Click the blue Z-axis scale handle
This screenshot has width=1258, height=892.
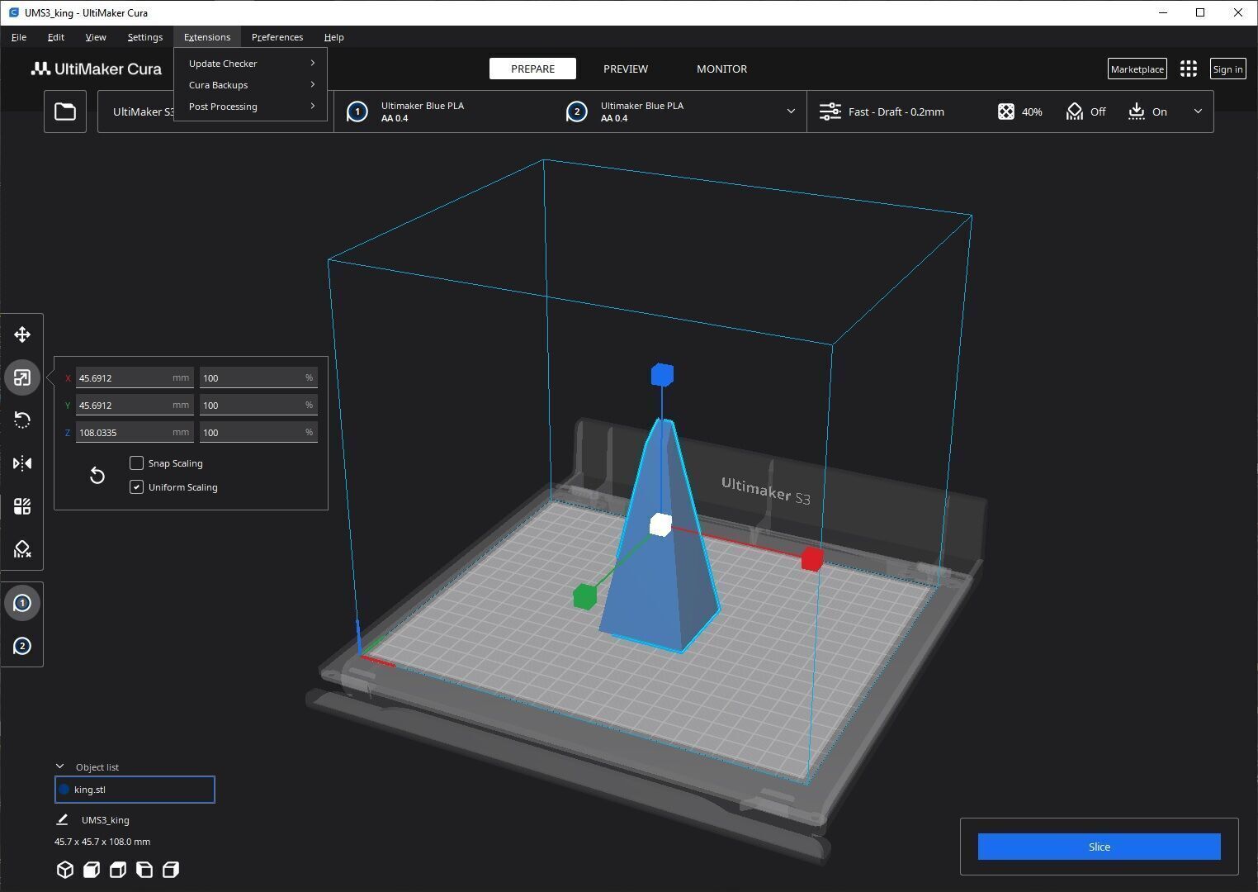(x=662, y=375)
